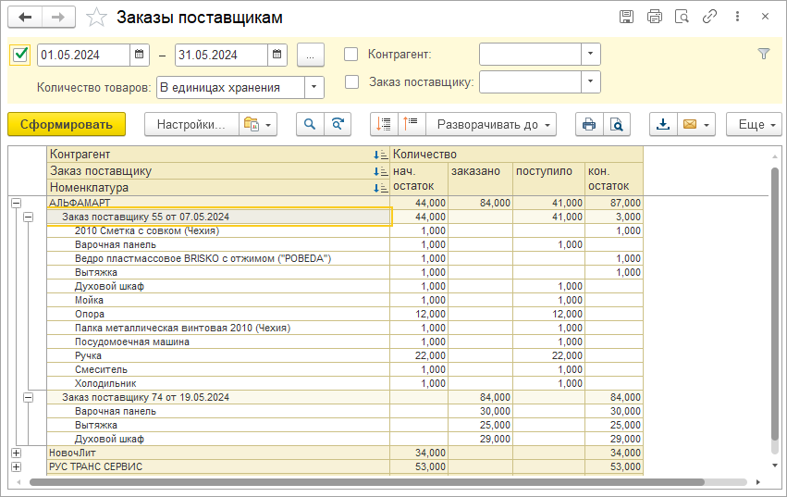Click the save report to file icon
This screenshot has width=787, height=497.
[x=663, y=124]
